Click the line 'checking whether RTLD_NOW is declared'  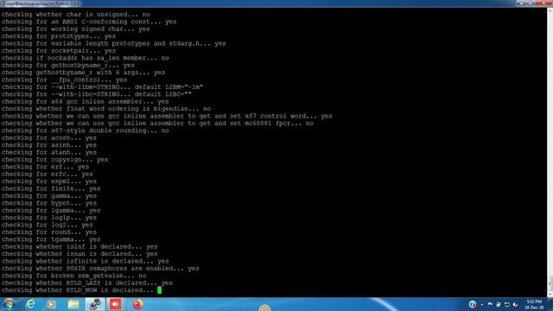(x=78, y=290)
